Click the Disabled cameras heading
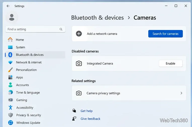The height and width of the screenshot is (127, 192). click(x=85, y=51)
